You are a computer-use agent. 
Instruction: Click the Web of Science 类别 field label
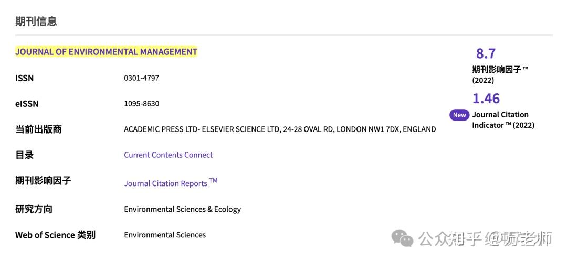click(55, 235)
